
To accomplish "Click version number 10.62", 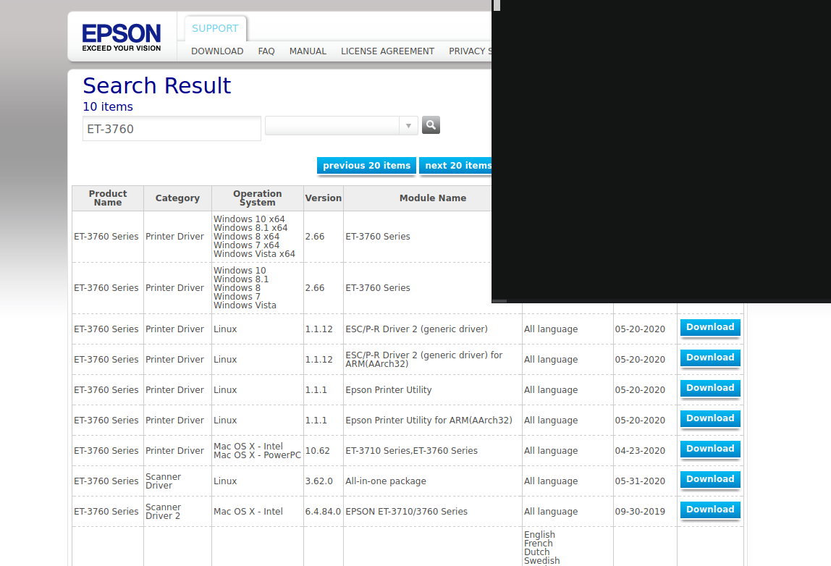I will tap(318, 450).
